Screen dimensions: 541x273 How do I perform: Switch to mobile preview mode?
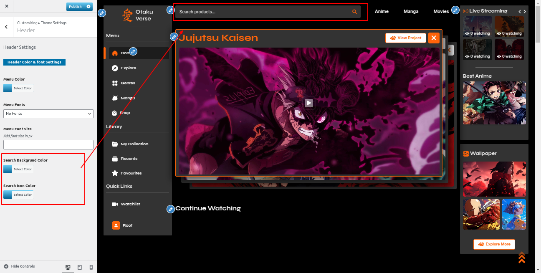91,267
